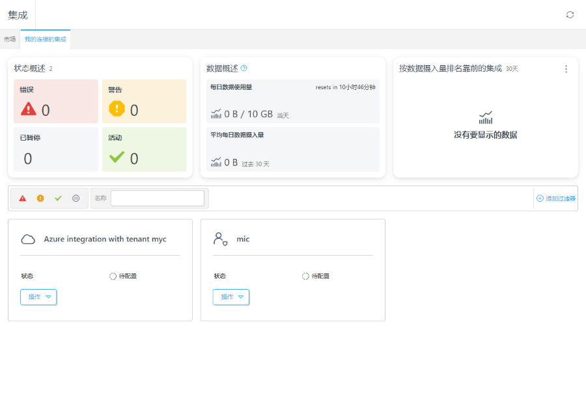586x412 pixels.
Task: Focus the 名称 filter text field
Action: 158,198
